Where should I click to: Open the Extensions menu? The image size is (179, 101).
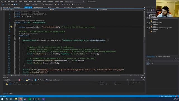tap(50, 1)
